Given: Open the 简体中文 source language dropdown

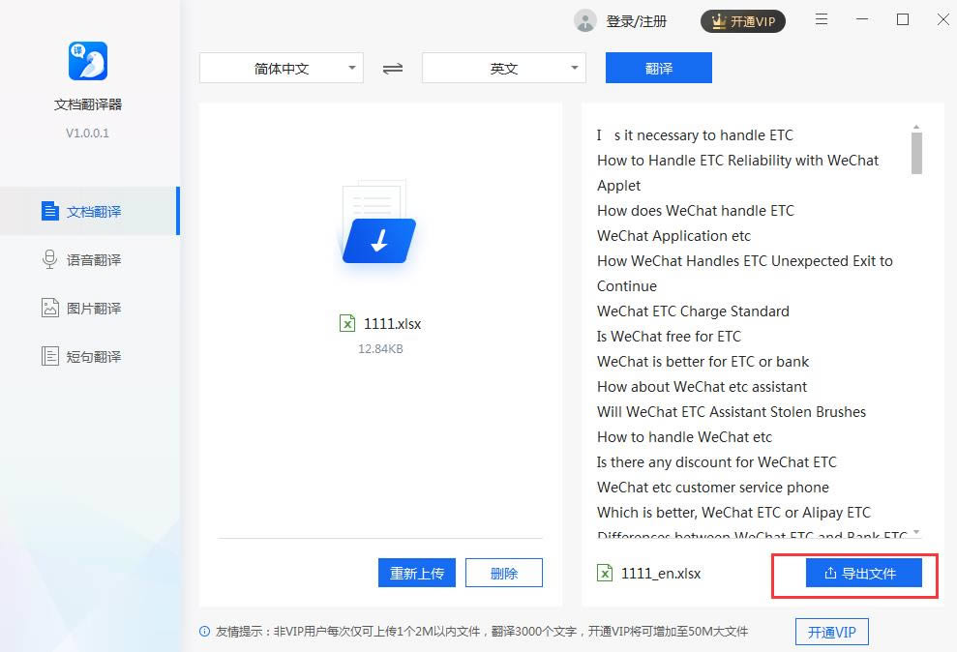Looking at the screenshot, I should pyautogui.click(x=282, y=68).
